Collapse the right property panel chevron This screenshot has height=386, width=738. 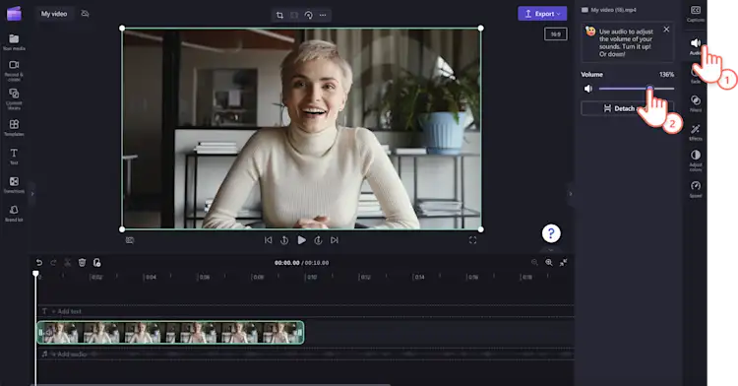click(x=571, y=193)
